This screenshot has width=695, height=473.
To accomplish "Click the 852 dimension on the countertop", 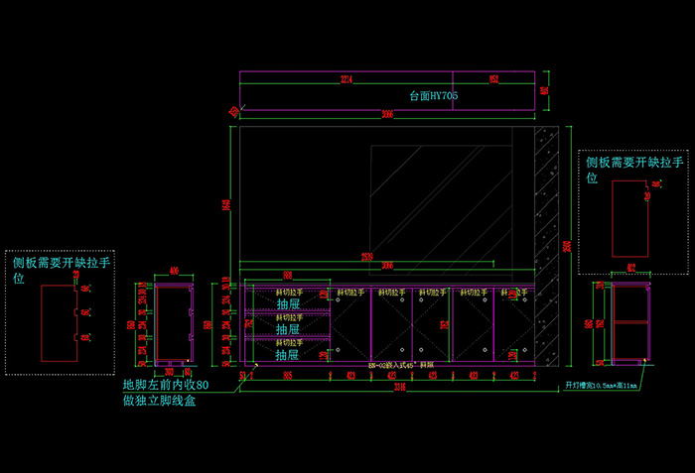I will 493,77.
